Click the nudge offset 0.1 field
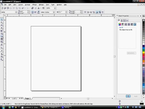 click(x=62, y=12)
